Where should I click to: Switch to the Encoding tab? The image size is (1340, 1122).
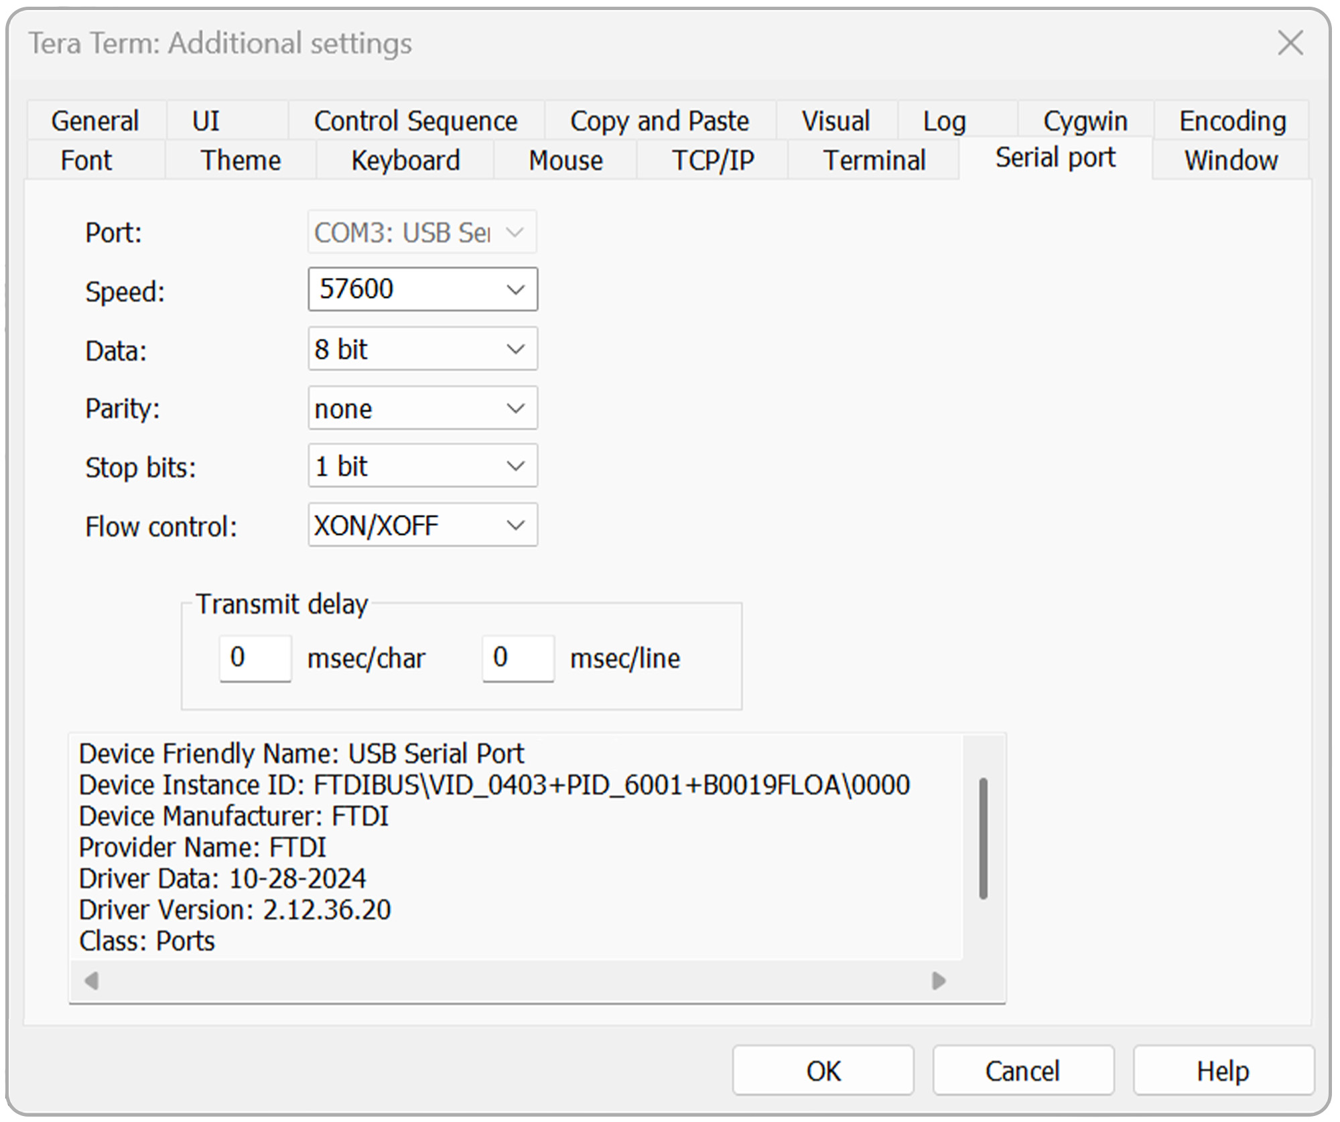[1232, 121]
